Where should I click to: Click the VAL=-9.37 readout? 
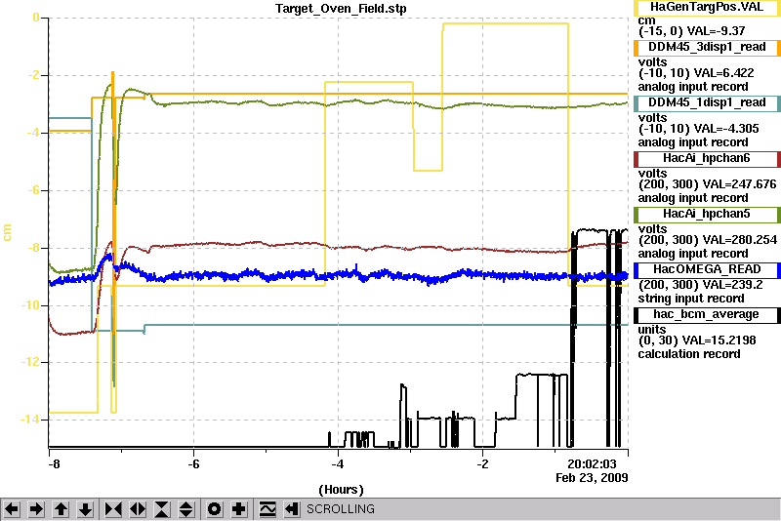(x=716, y=31)
